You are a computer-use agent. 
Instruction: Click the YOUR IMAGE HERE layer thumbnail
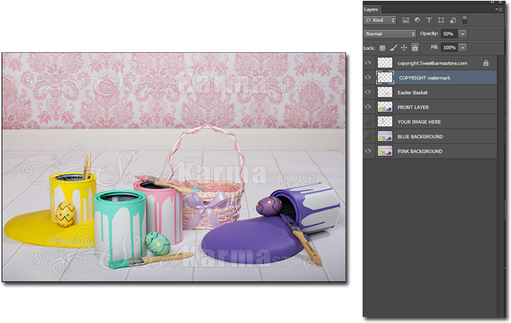point(385,121)
